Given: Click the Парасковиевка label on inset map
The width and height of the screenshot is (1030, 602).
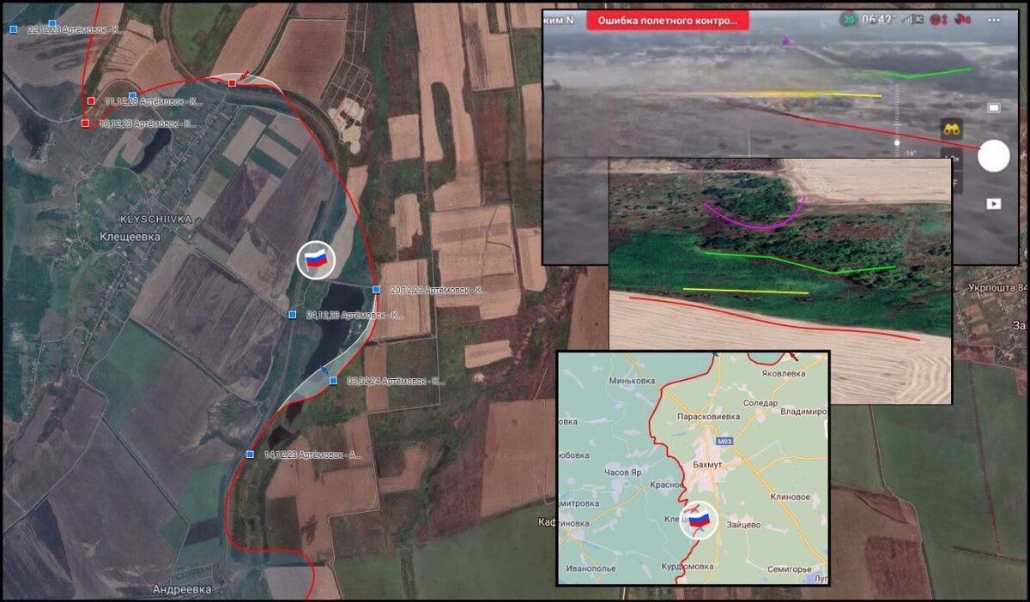Looking at the screenshot, I should click(709, 416).
